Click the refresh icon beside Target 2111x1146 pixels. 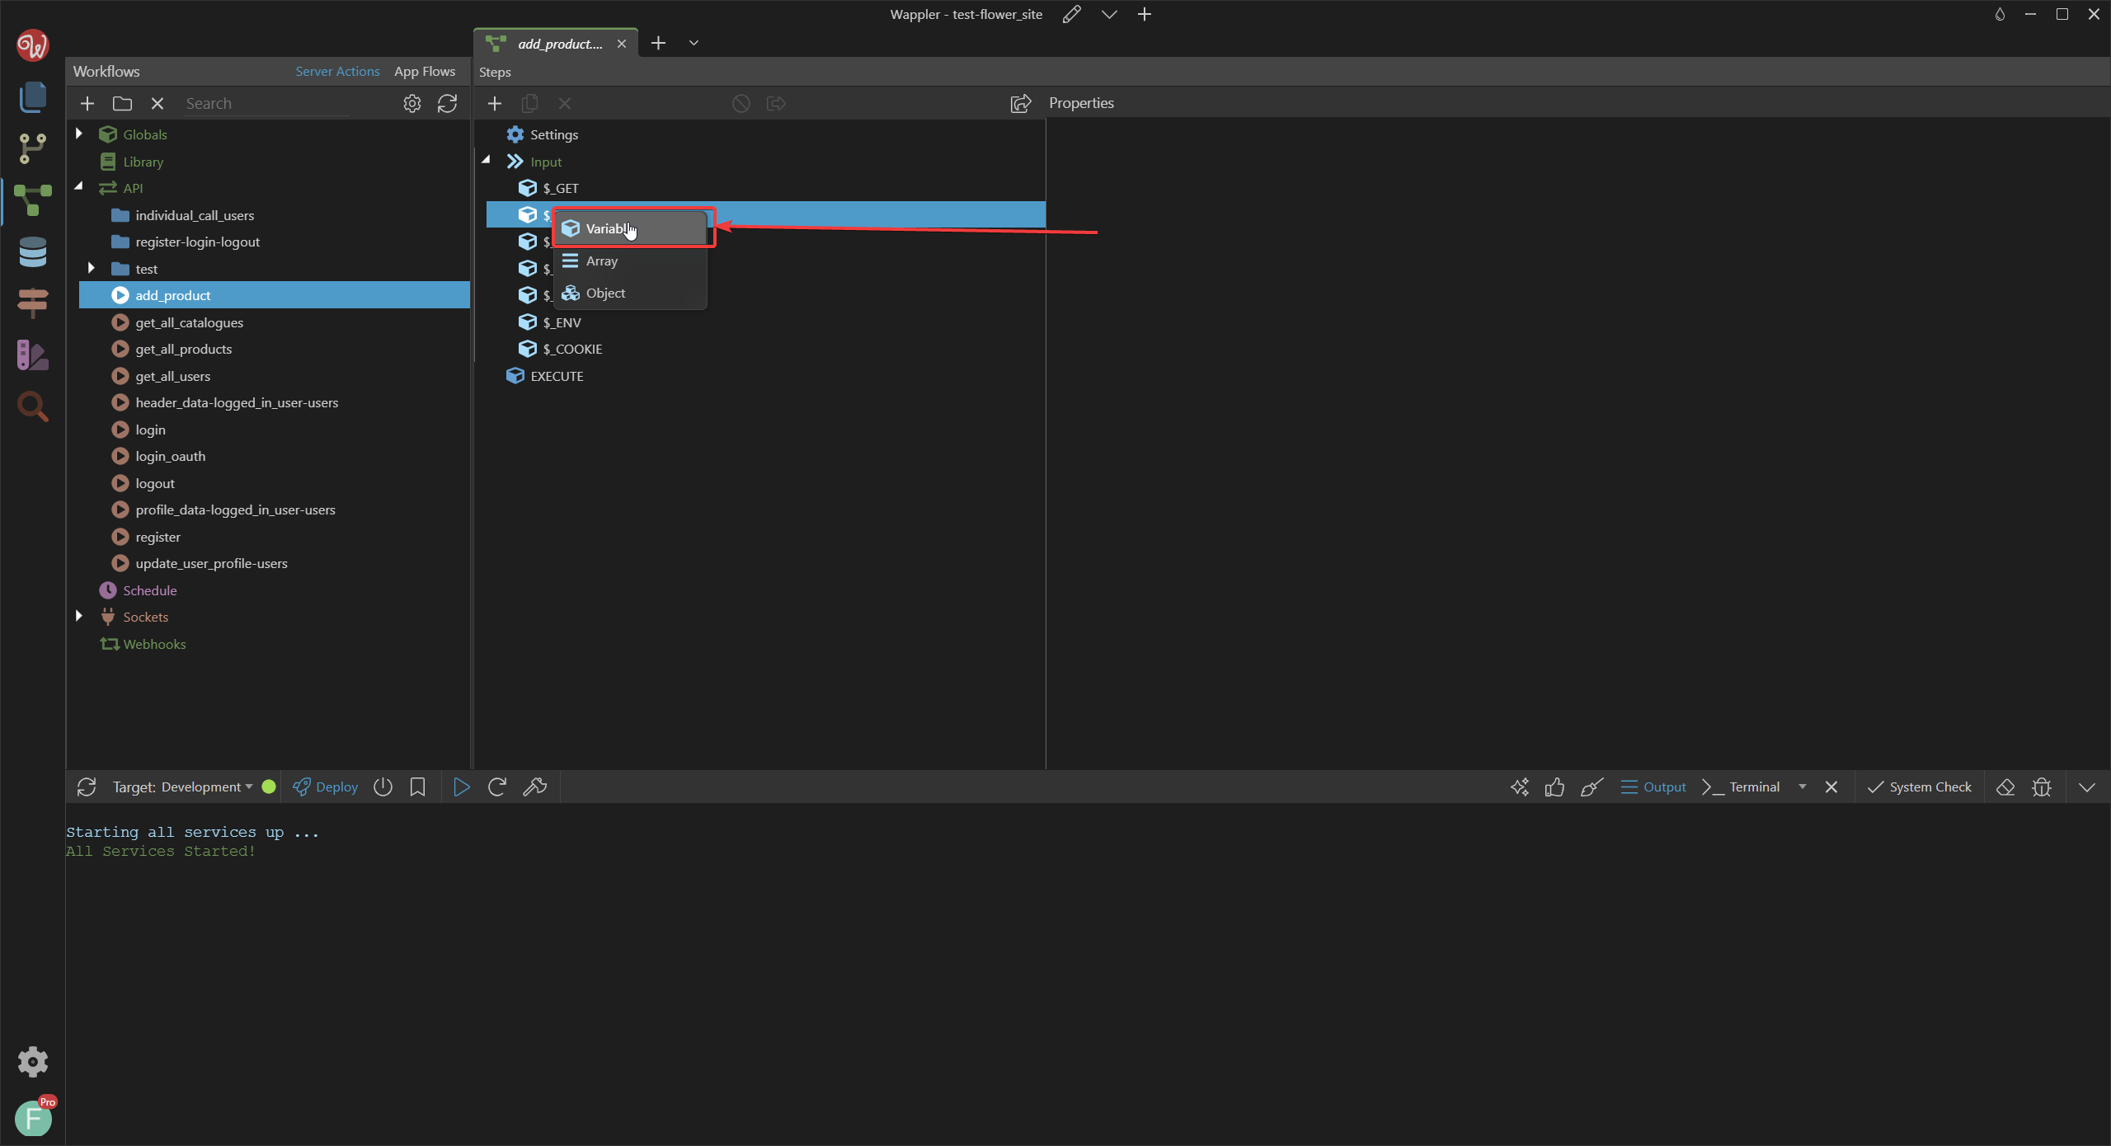pyautogui.click(x=87, y=787)
